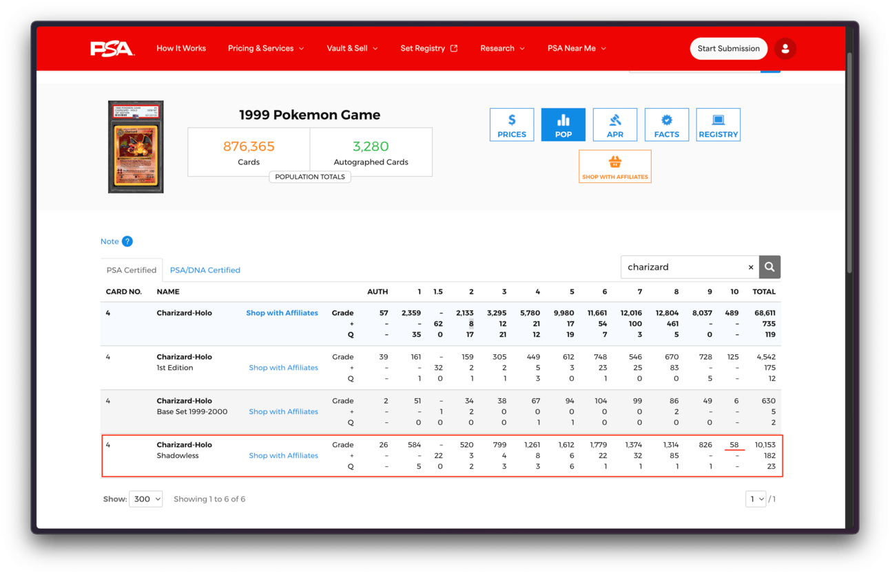The width and height of the screenshot is (890, 575).
Task: Switch to PSA Certified tab
Action: 132,270
